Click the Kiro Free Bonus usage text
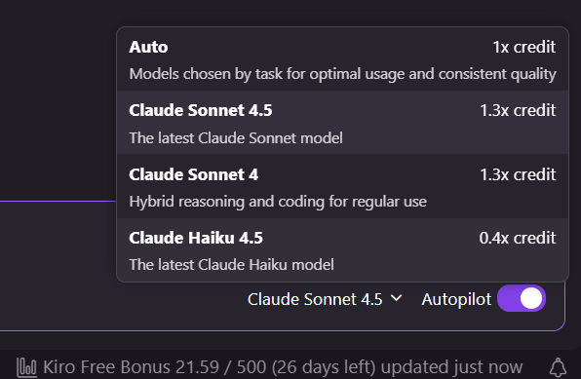 210,367
